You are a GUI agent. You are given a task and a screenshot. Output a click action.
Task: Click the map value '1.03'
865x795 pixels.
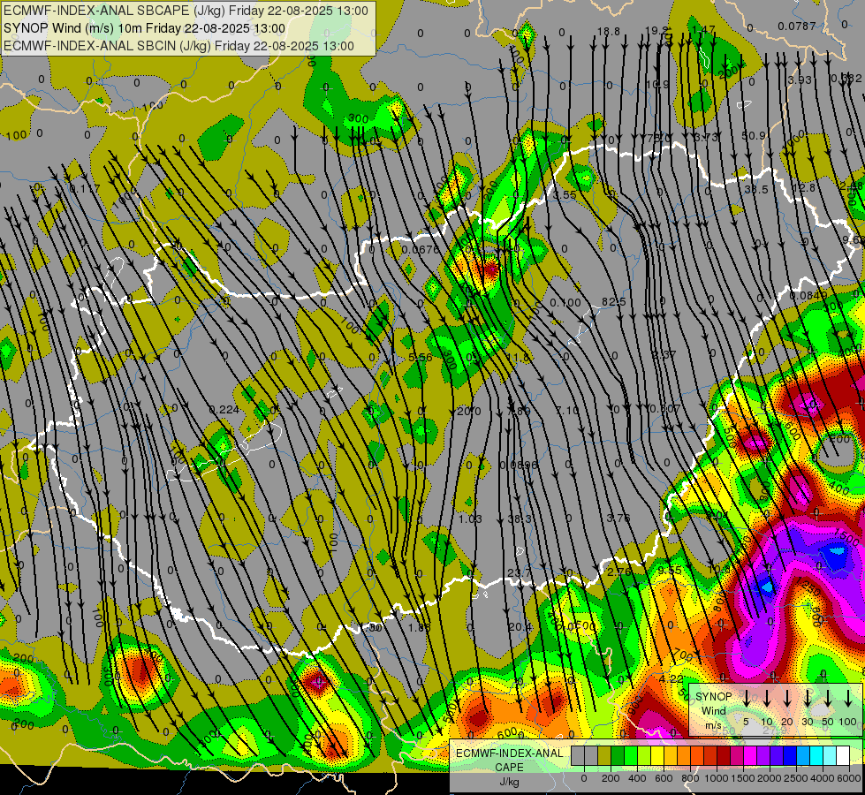point(471,519)
